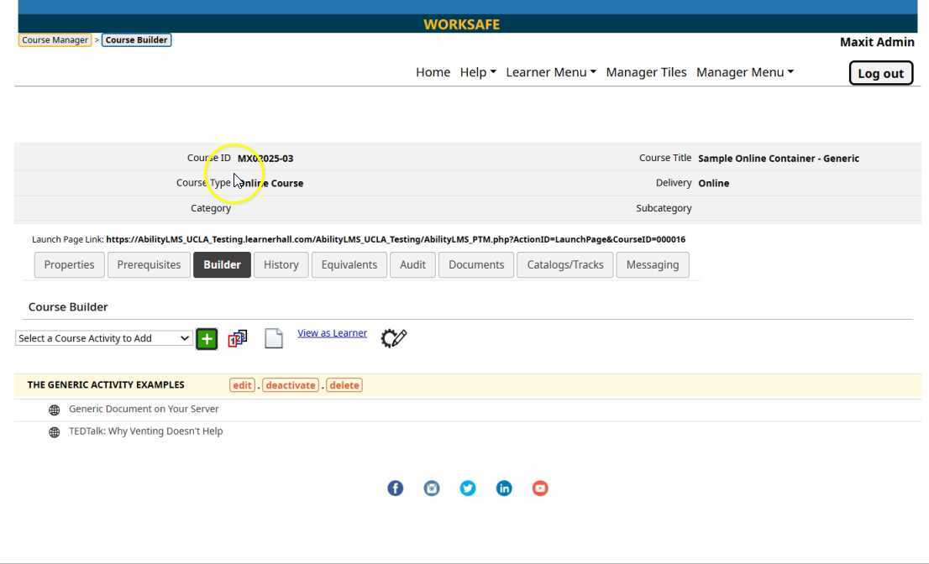This screenshot has width=929, height=564.
Task: Click the green plus add activity button
Action: [207, 339]
